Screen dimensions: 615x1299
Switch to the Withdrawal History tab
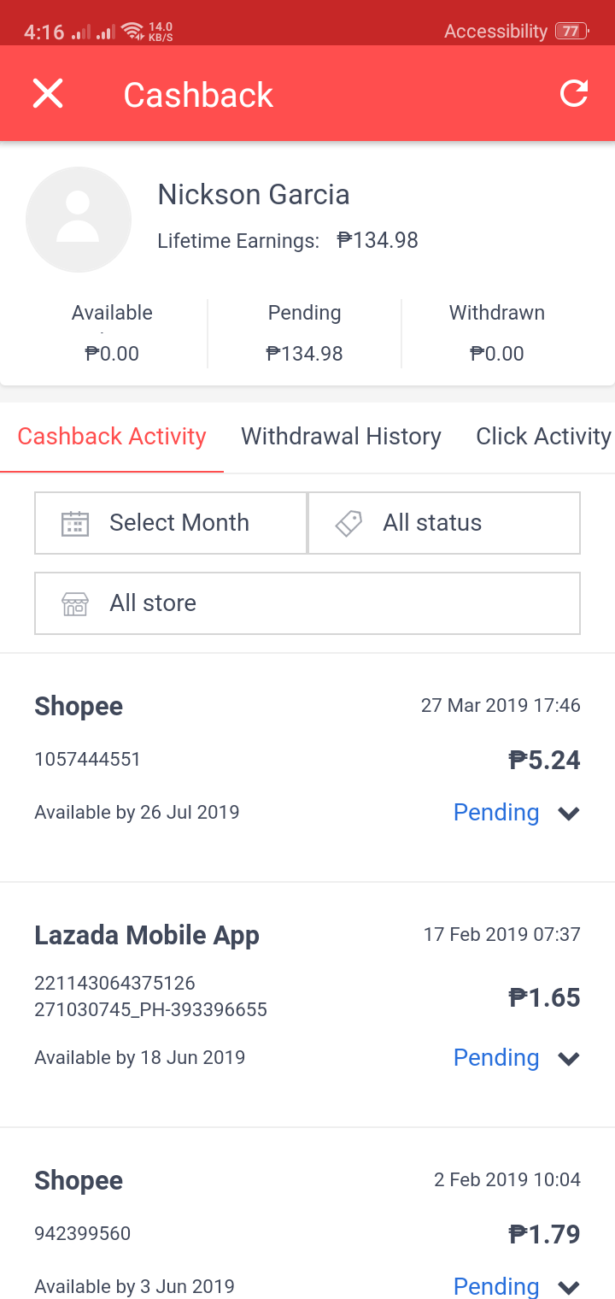341,437
